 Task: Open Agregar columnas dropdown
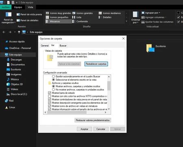click(154, 18)
